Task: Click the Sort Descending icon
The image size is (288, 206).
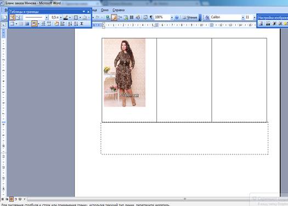Action: (76, 24)
